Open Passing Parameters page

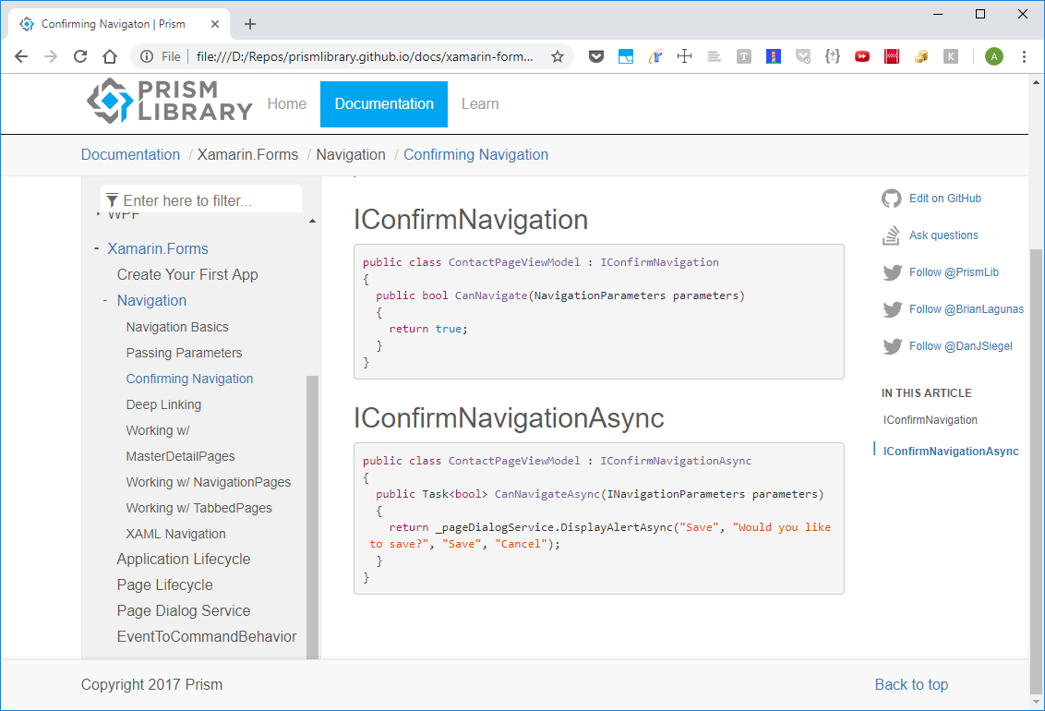[184, 353]
